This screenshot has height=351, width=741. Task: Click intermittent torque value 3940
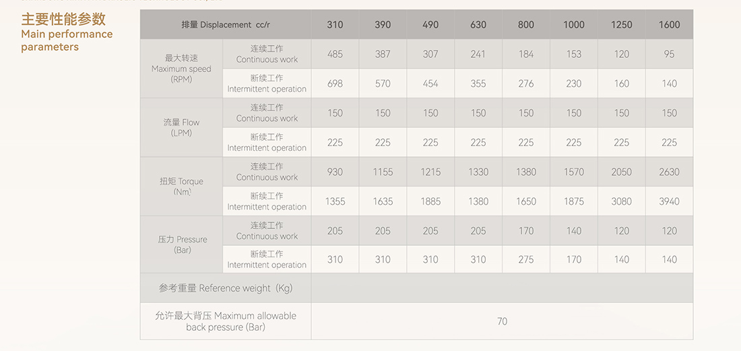pos(669,201)
